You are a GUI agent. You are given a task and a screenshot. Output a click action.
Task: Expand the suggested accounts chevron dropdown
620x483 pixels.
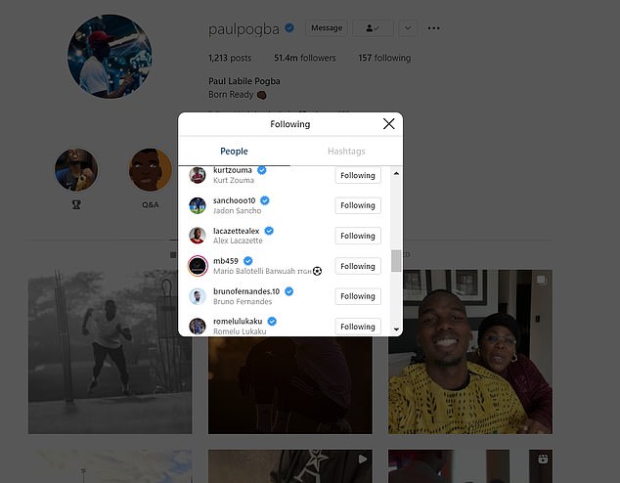coord(408,28)
